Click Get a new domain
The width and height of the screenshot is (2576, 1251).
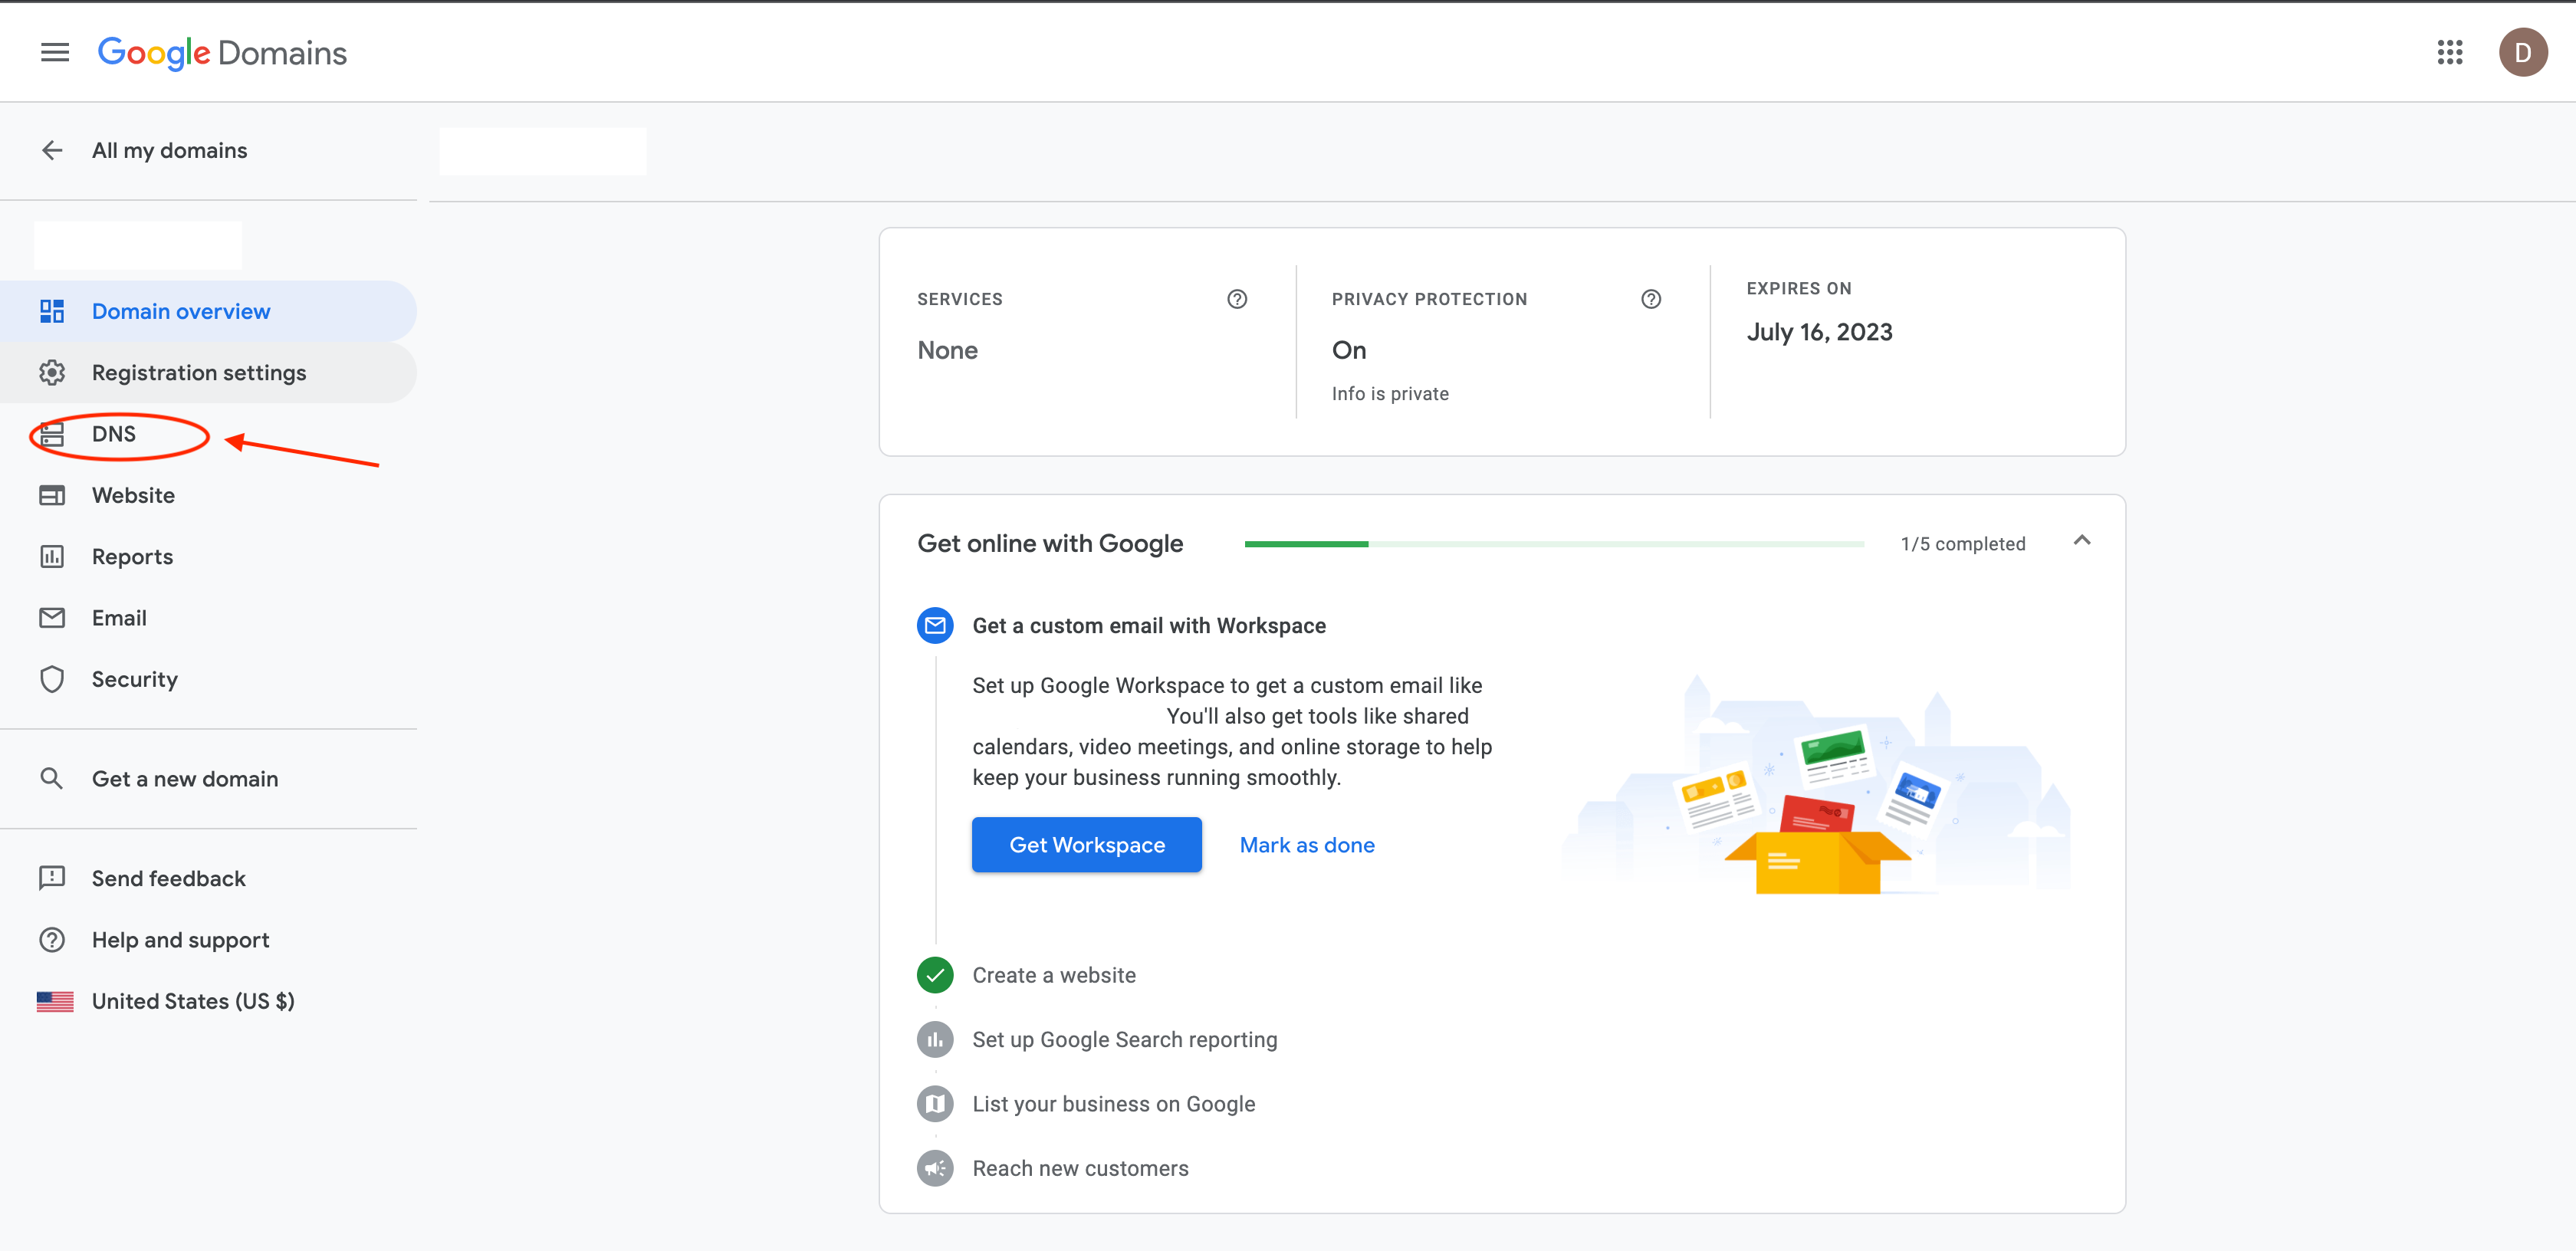coord(208,778)
